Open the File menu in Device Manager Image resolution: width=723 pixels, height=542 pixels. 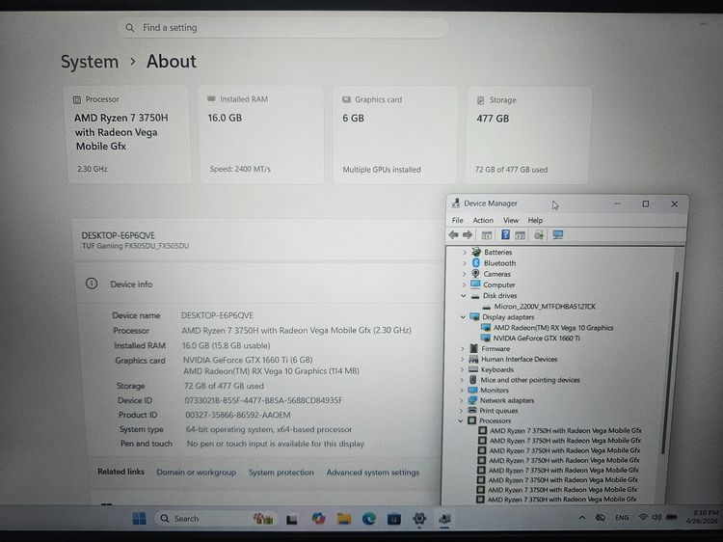click(457, 220)
